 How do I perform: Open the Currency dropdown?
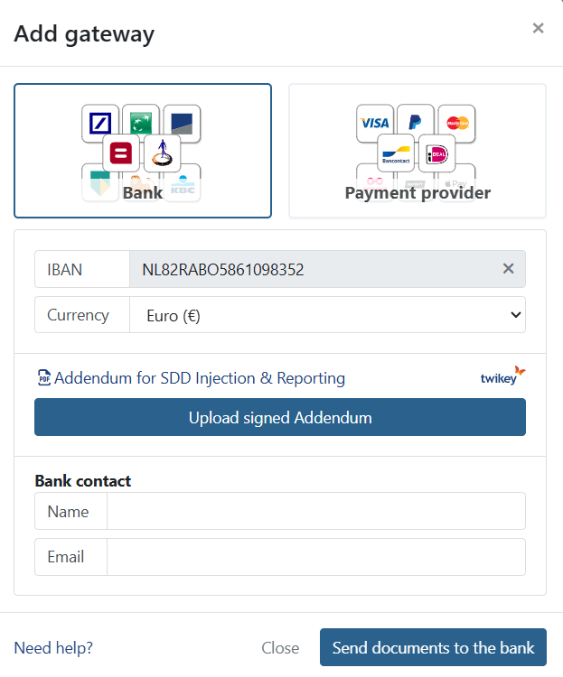coord(327,315)
